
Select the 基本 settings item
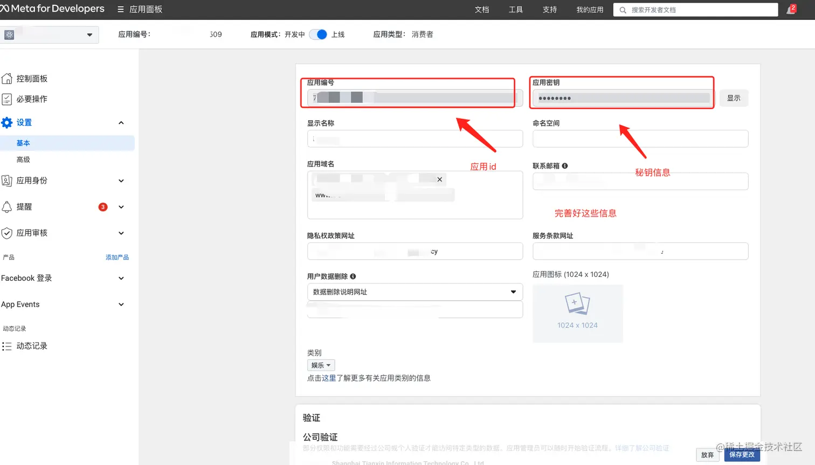point(67,143)
